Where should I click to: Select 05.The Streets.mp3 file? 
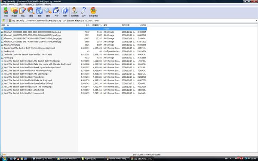[x=26, y=74]
